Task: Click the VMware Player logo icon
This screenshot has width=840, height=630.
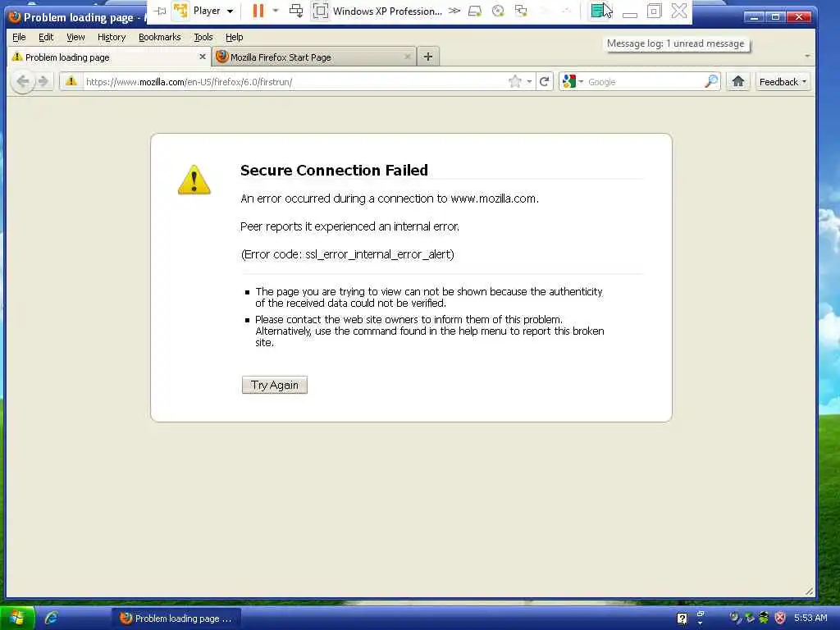Action: point(180,11)
